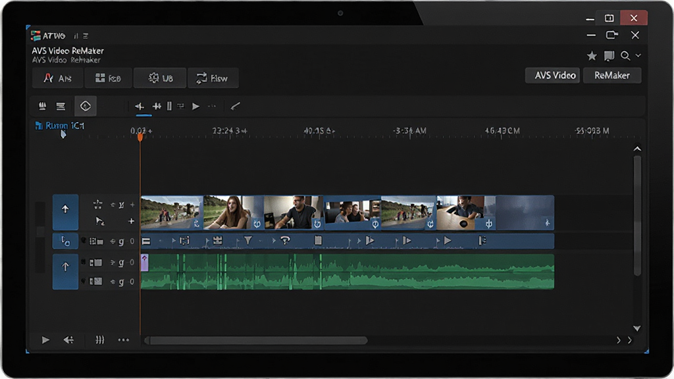The height and width of the screenshot is (379, 674).
Task: Click the cursor-arrow icon in video track header
Action: [100, 221]
